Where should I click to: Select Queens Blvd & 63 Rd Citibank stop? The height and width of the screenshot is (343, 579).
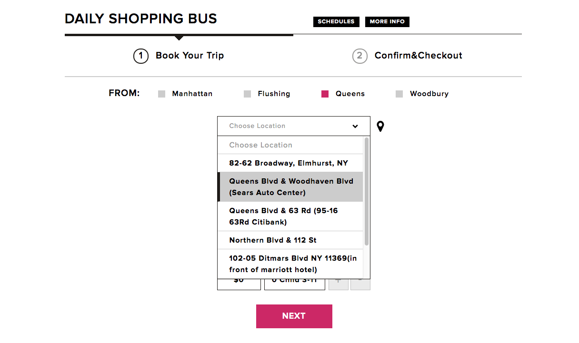click(290, 216)
